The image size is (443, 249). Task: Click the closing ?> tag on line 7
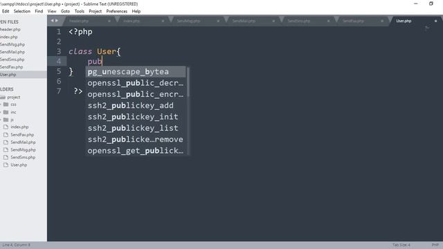tap(78, 91)
